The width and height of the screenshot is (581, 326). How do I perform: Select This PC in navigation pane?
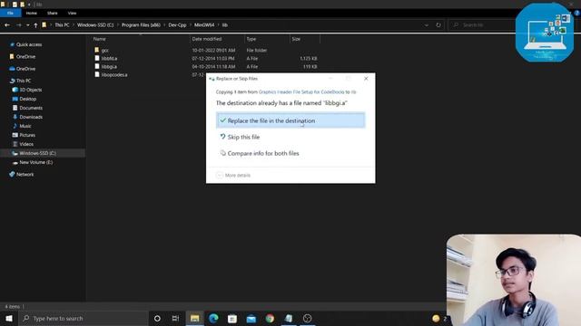pos(24,81)
